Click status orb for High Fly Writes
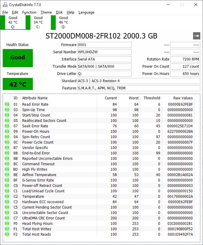203x245 pixels. click(7, 169)
